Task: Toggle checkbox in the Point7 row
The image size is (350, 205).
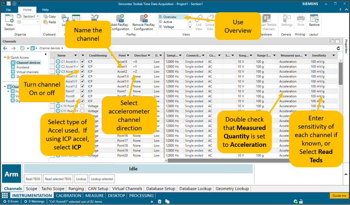Action: pos(82,91)
